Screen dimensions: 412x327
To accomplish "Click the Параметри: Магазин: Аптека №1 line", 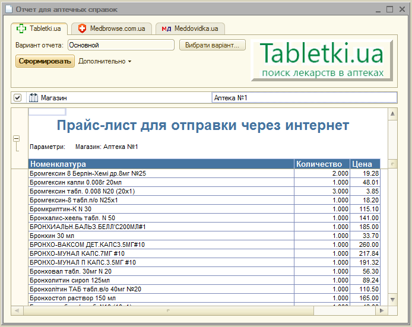I will tap(84, 147).
